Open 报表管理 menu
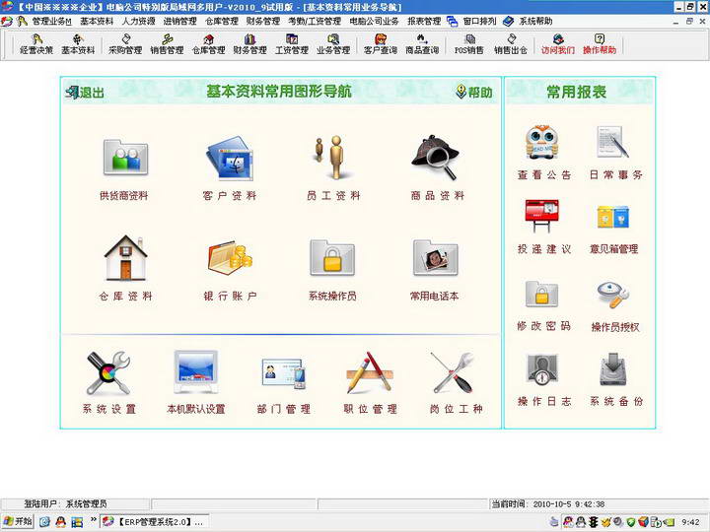Image resolution: width=710 pixels, height=532 pixels. (x=424, y=22)
